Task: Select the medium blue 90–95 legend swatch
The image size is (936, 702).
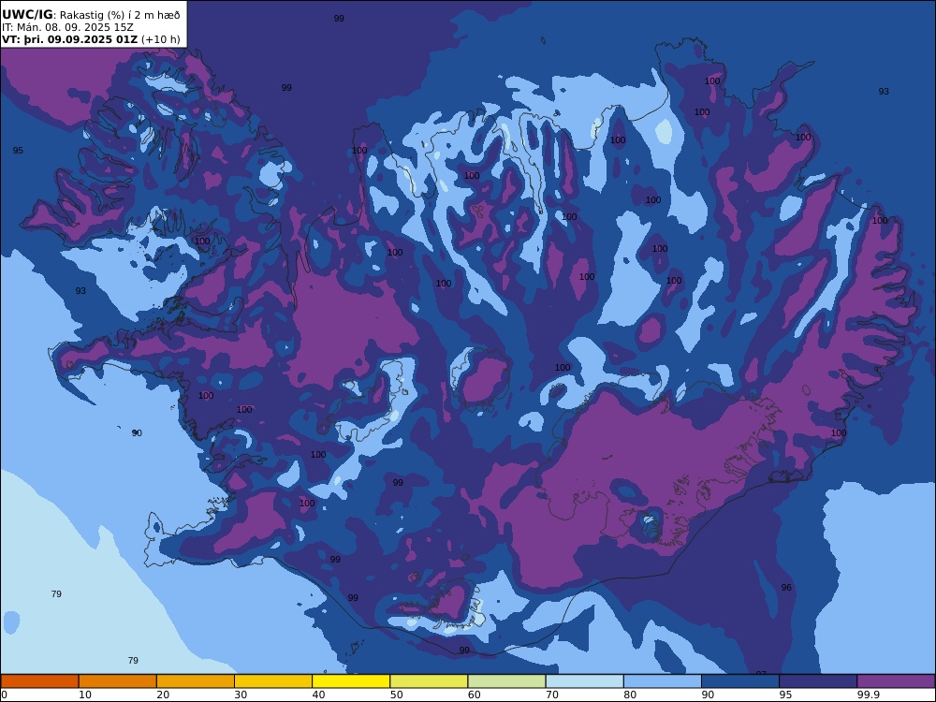Action: tap(740, 681)
